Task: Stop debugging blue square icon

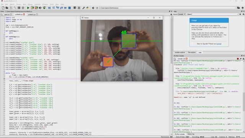Action: click(70, 8)
